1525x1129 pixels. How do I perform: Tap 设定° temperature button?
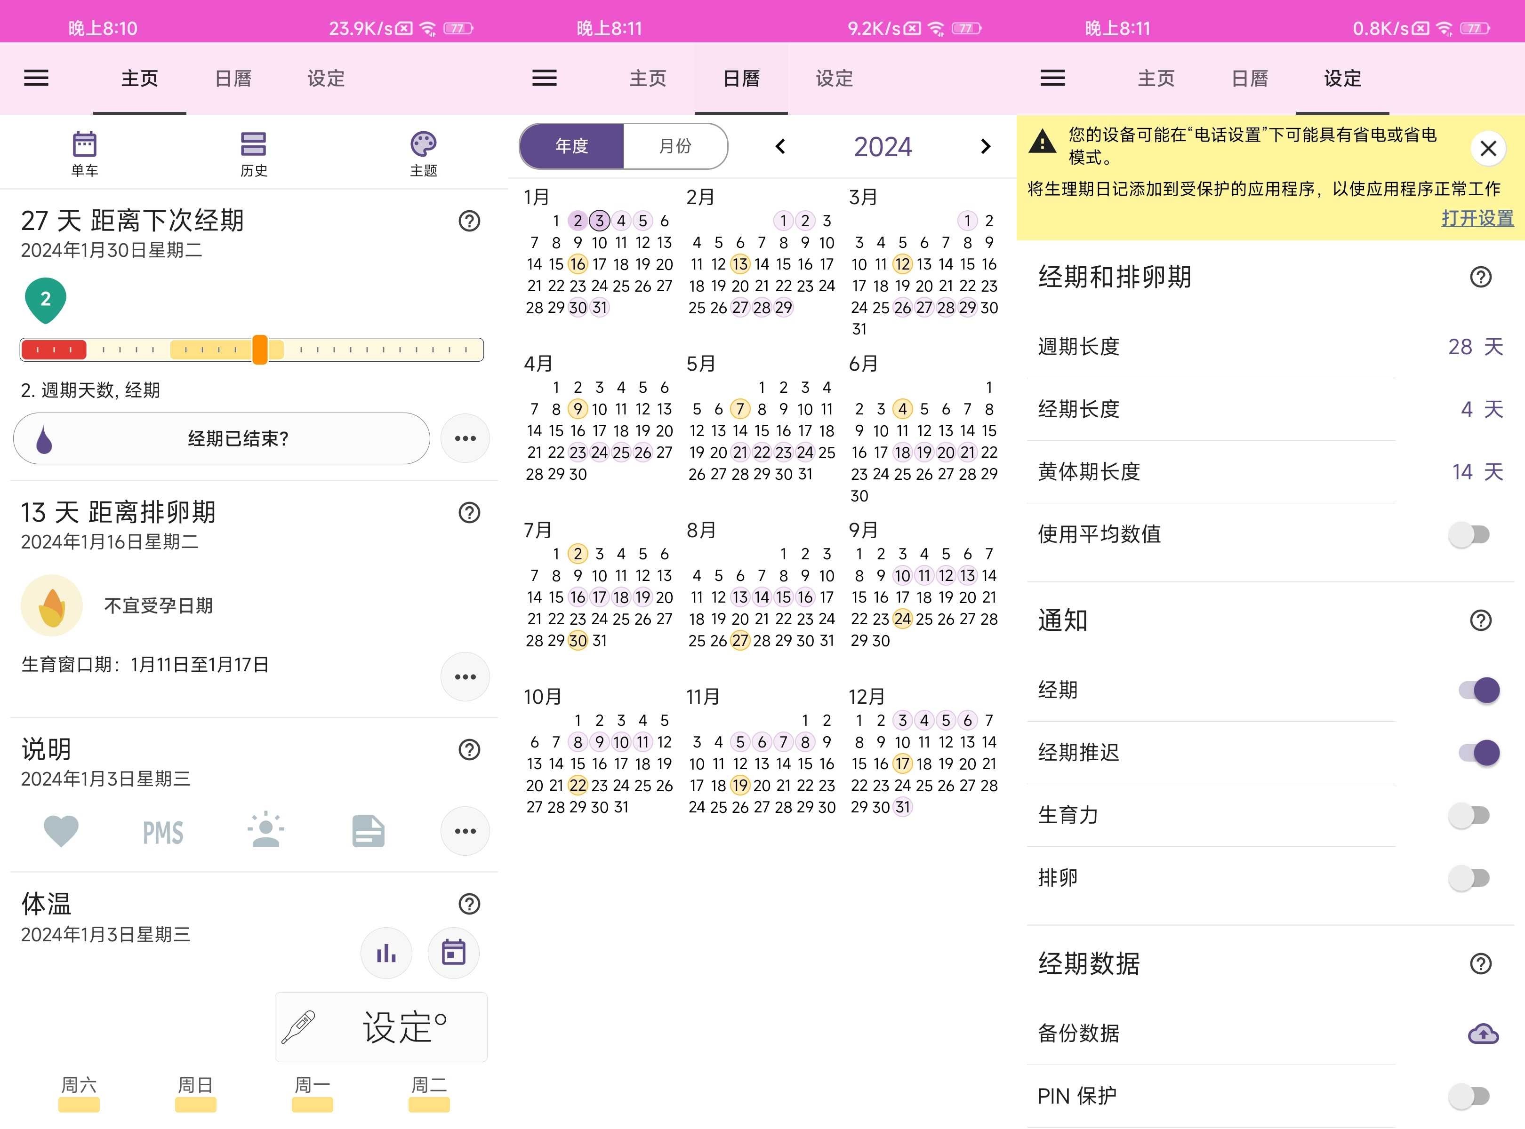[x=381, y=1027]
